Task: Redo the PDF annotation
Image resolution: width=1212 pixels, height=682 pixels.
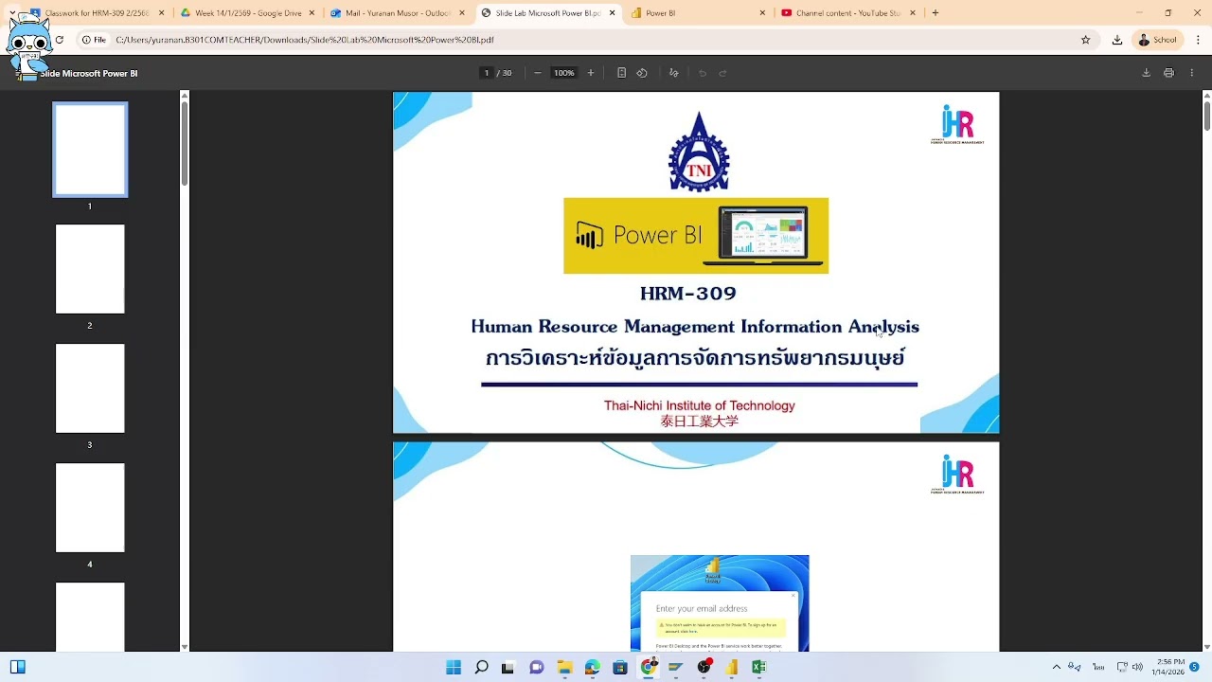Action: pyautogui.click(x=722, y=73)
